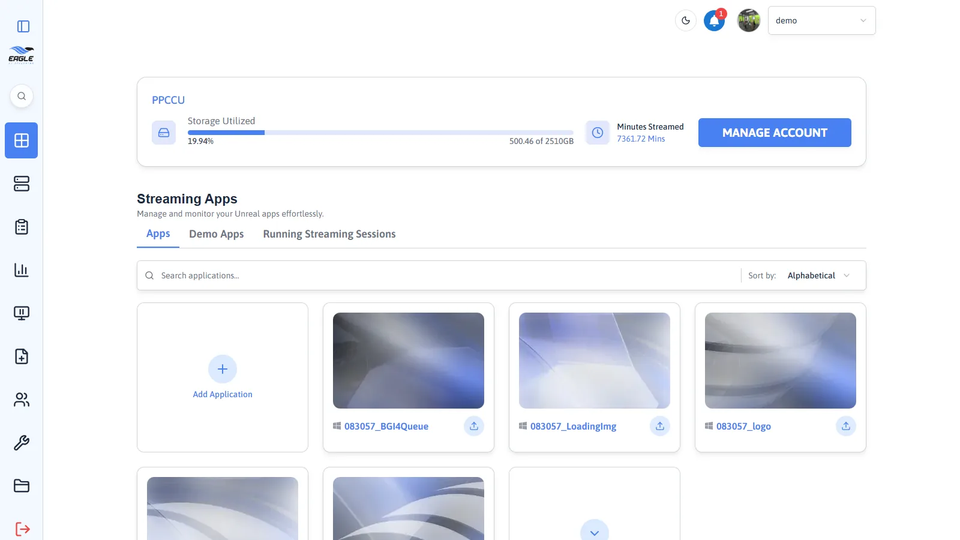Click the upload icon for 083057_BGI4Queue
The width and height of the screenshot is (960, 540).
(474, 426)
